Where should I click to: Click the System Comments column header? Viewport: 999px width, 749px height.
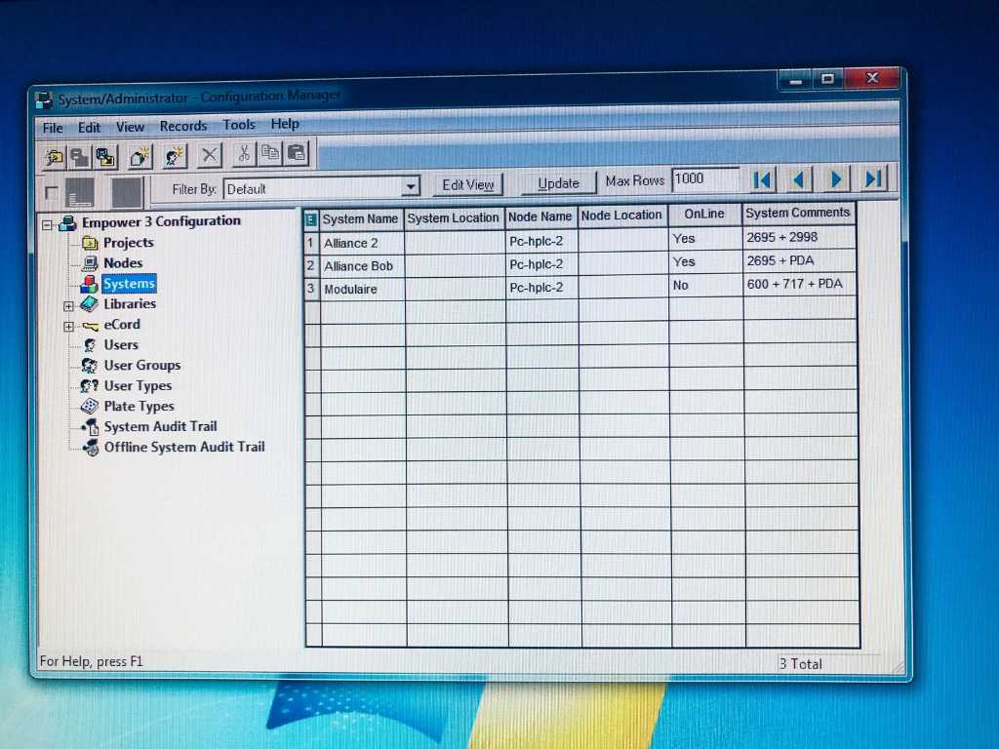pos(798,213)
